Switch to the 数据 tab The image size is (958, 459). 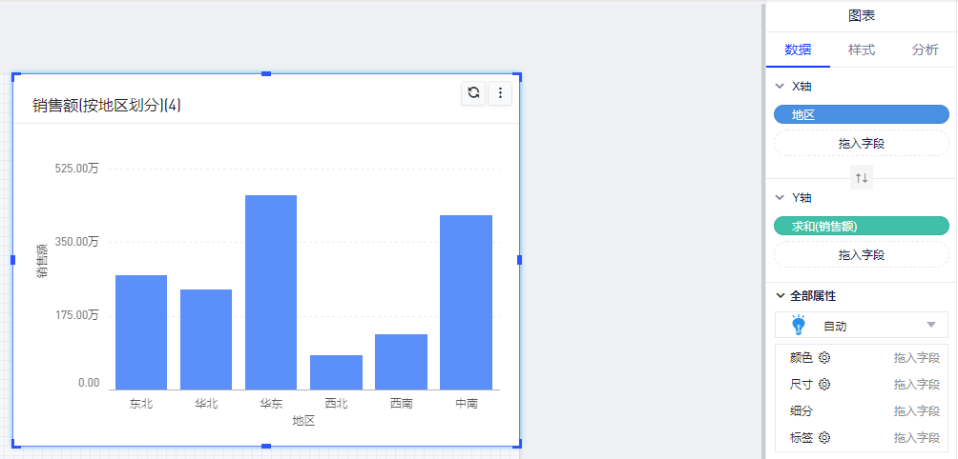pos(798,50)
